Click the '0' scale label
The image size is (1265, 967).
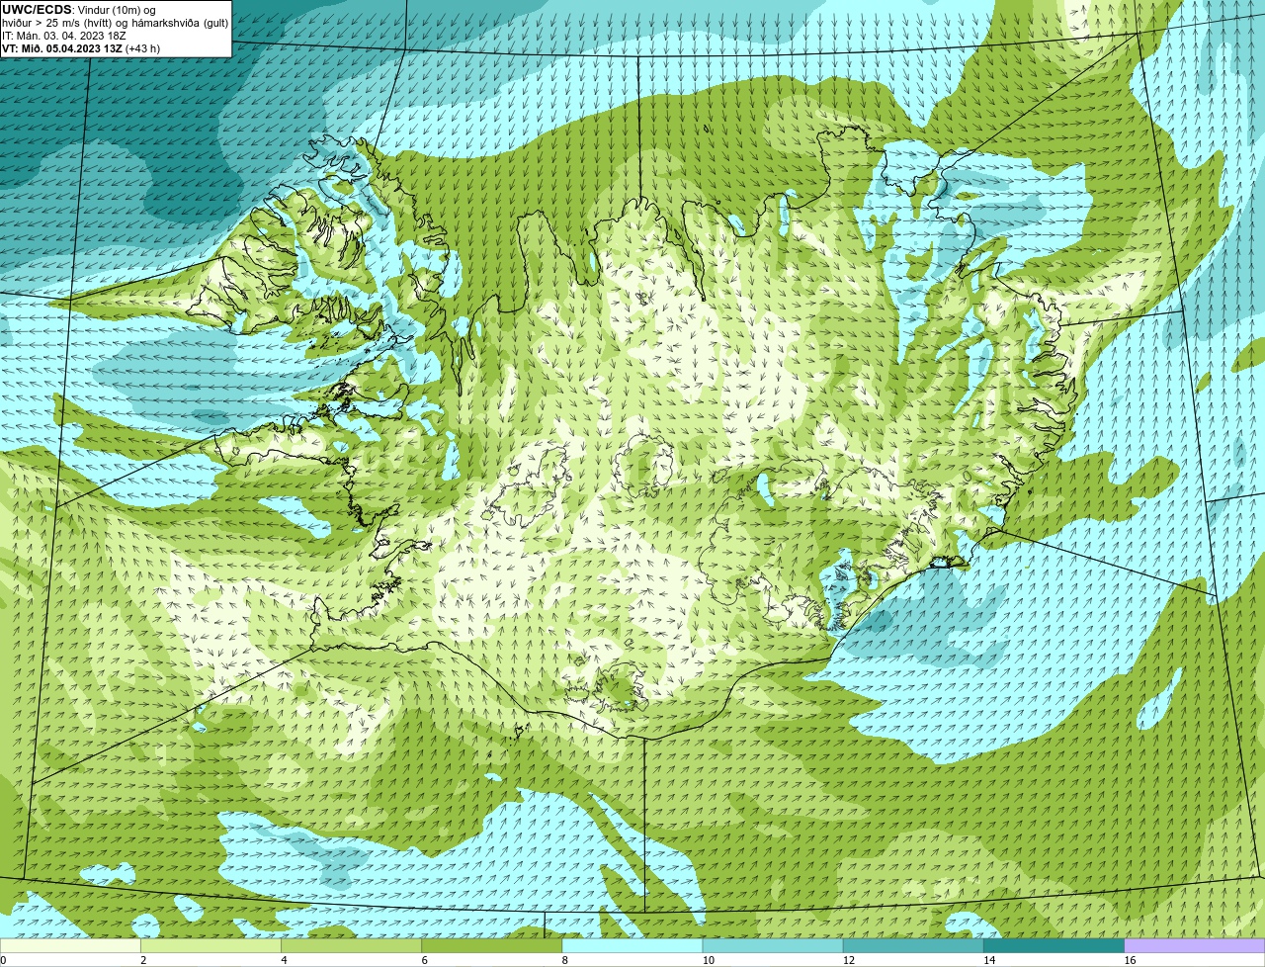pyautogui.click(x=3, y=960)
